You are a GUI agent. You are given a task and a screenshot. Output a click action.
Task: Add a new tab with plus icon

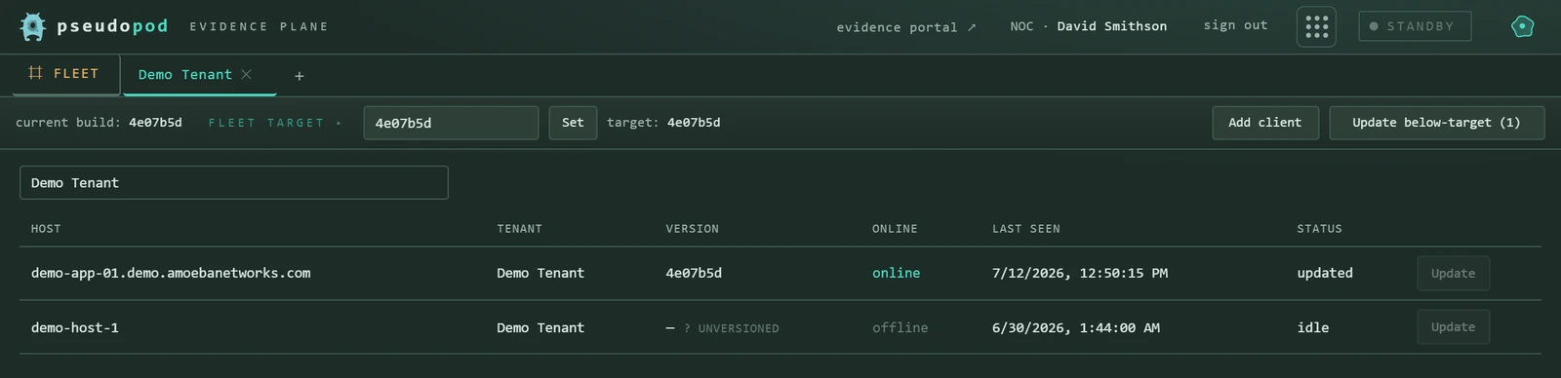point(300,76)
